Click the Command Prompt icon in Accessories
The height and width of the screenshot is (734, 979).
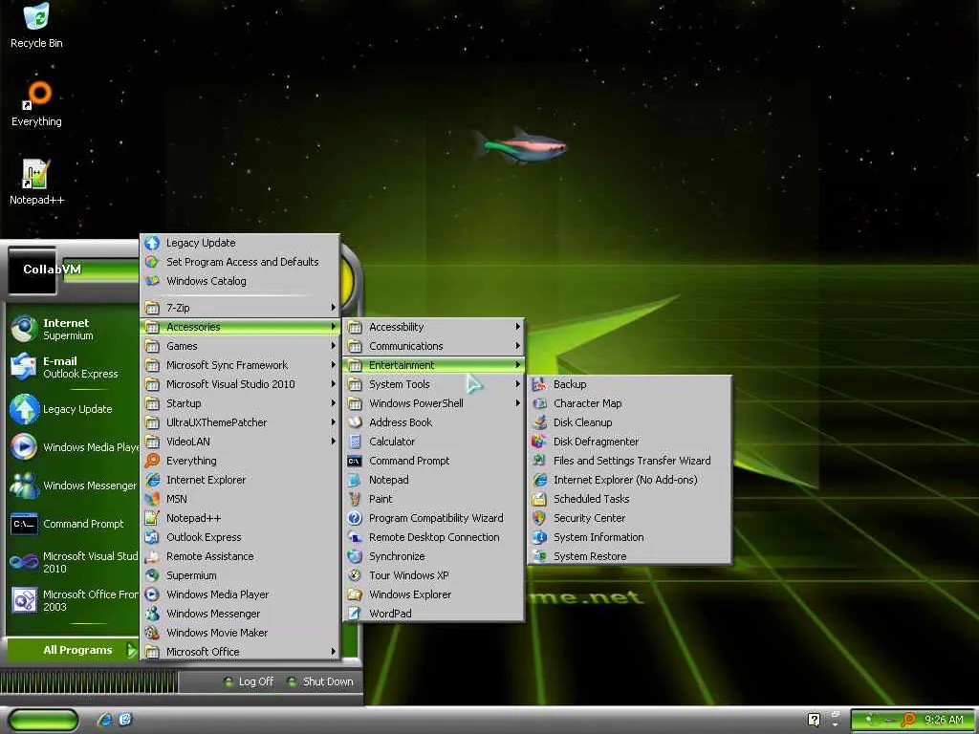pyautogui.click(x=355, y=461)
